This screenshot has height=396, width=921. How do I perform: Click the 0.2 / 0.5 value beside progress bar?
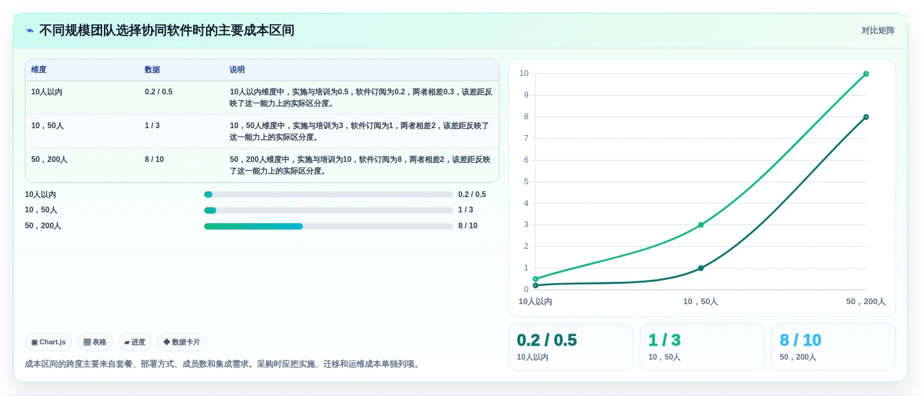pyautogui.click(x=472, y=194)
